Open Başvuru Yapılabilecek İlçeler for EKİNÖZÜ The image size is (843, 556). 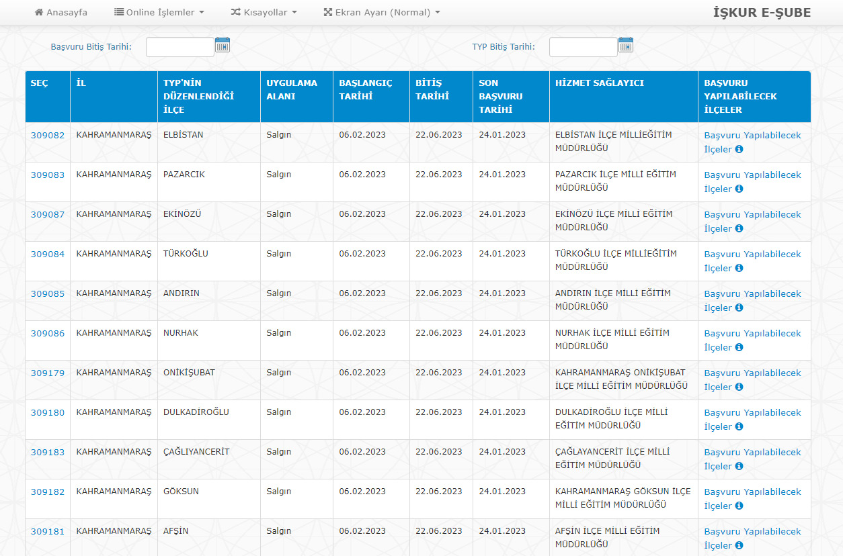click(x=752, y=215)
